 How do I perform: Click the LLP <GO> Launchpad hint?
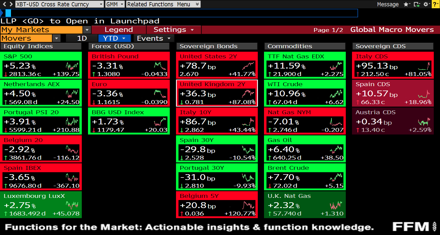click(x=80, y=21)
